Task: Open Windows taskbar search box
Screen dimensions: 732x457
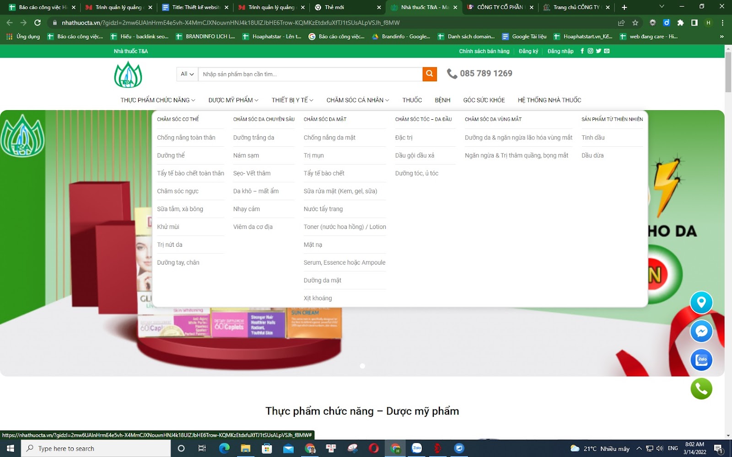Action: 96,448
